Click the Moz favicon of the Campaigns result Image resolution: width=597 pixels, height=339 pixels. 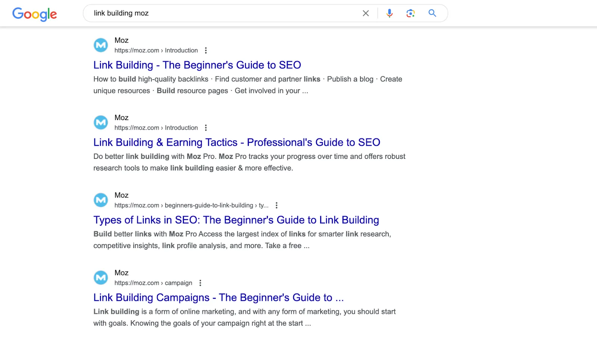(101, 277)
